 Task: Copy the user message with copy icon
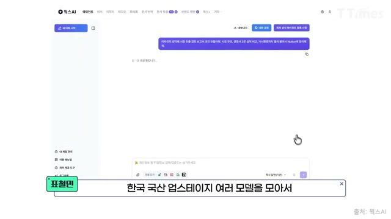pyautogui.click(x=307, y=54)
